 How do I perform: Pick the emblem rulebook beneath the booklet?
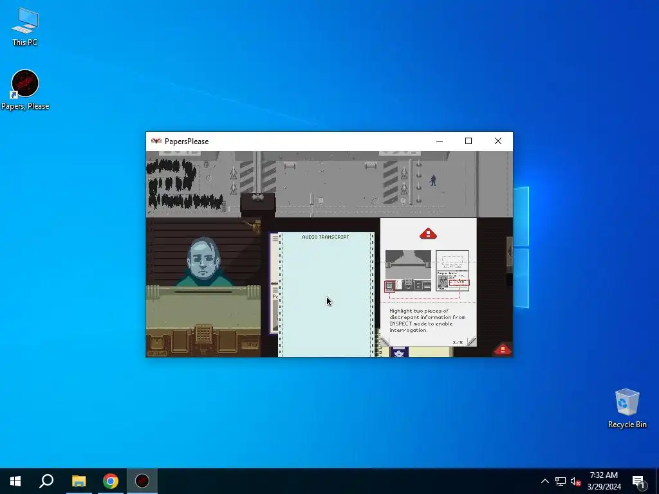pyautogui.click(x=399, y=352)
